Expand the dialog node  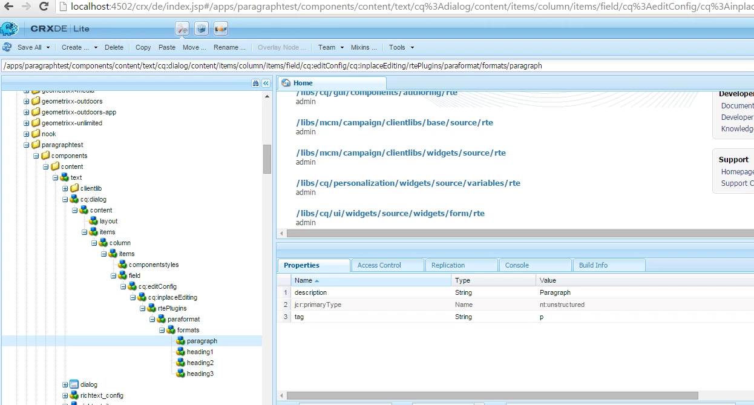65,384
